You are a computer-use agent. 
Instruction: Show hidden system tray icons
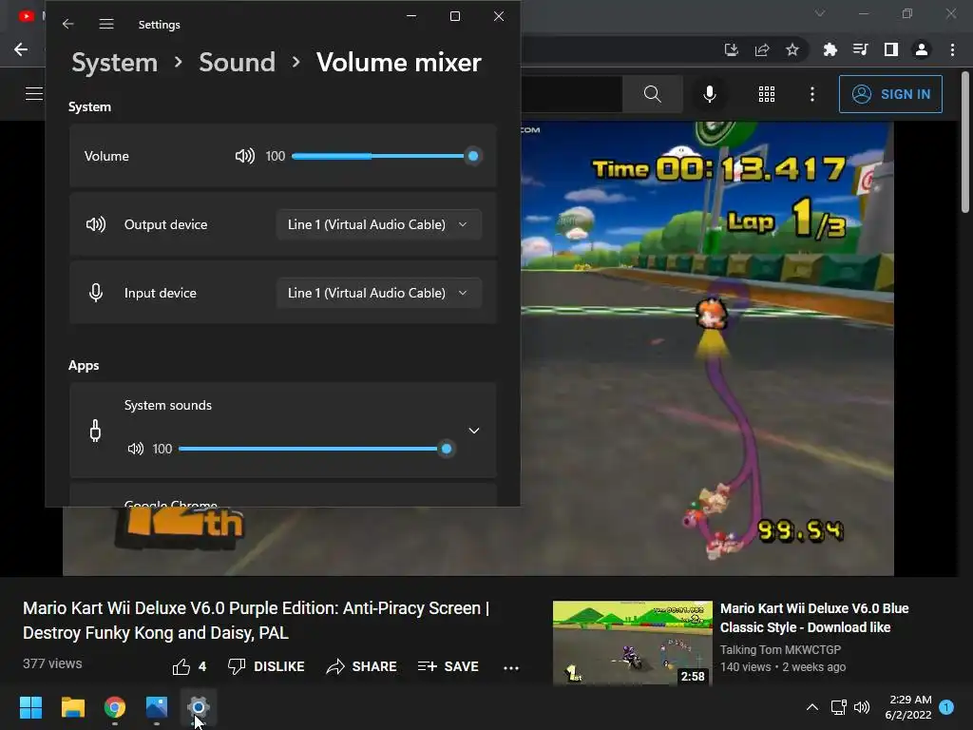(811, 707)
